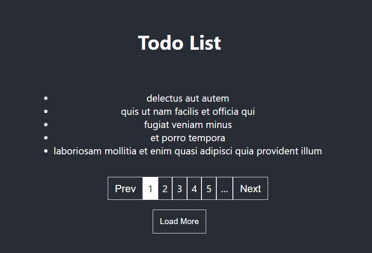Click 'quis ut nam facilis et officia qui'
Viewport: 372px width, 253px height.
point(187,111)
